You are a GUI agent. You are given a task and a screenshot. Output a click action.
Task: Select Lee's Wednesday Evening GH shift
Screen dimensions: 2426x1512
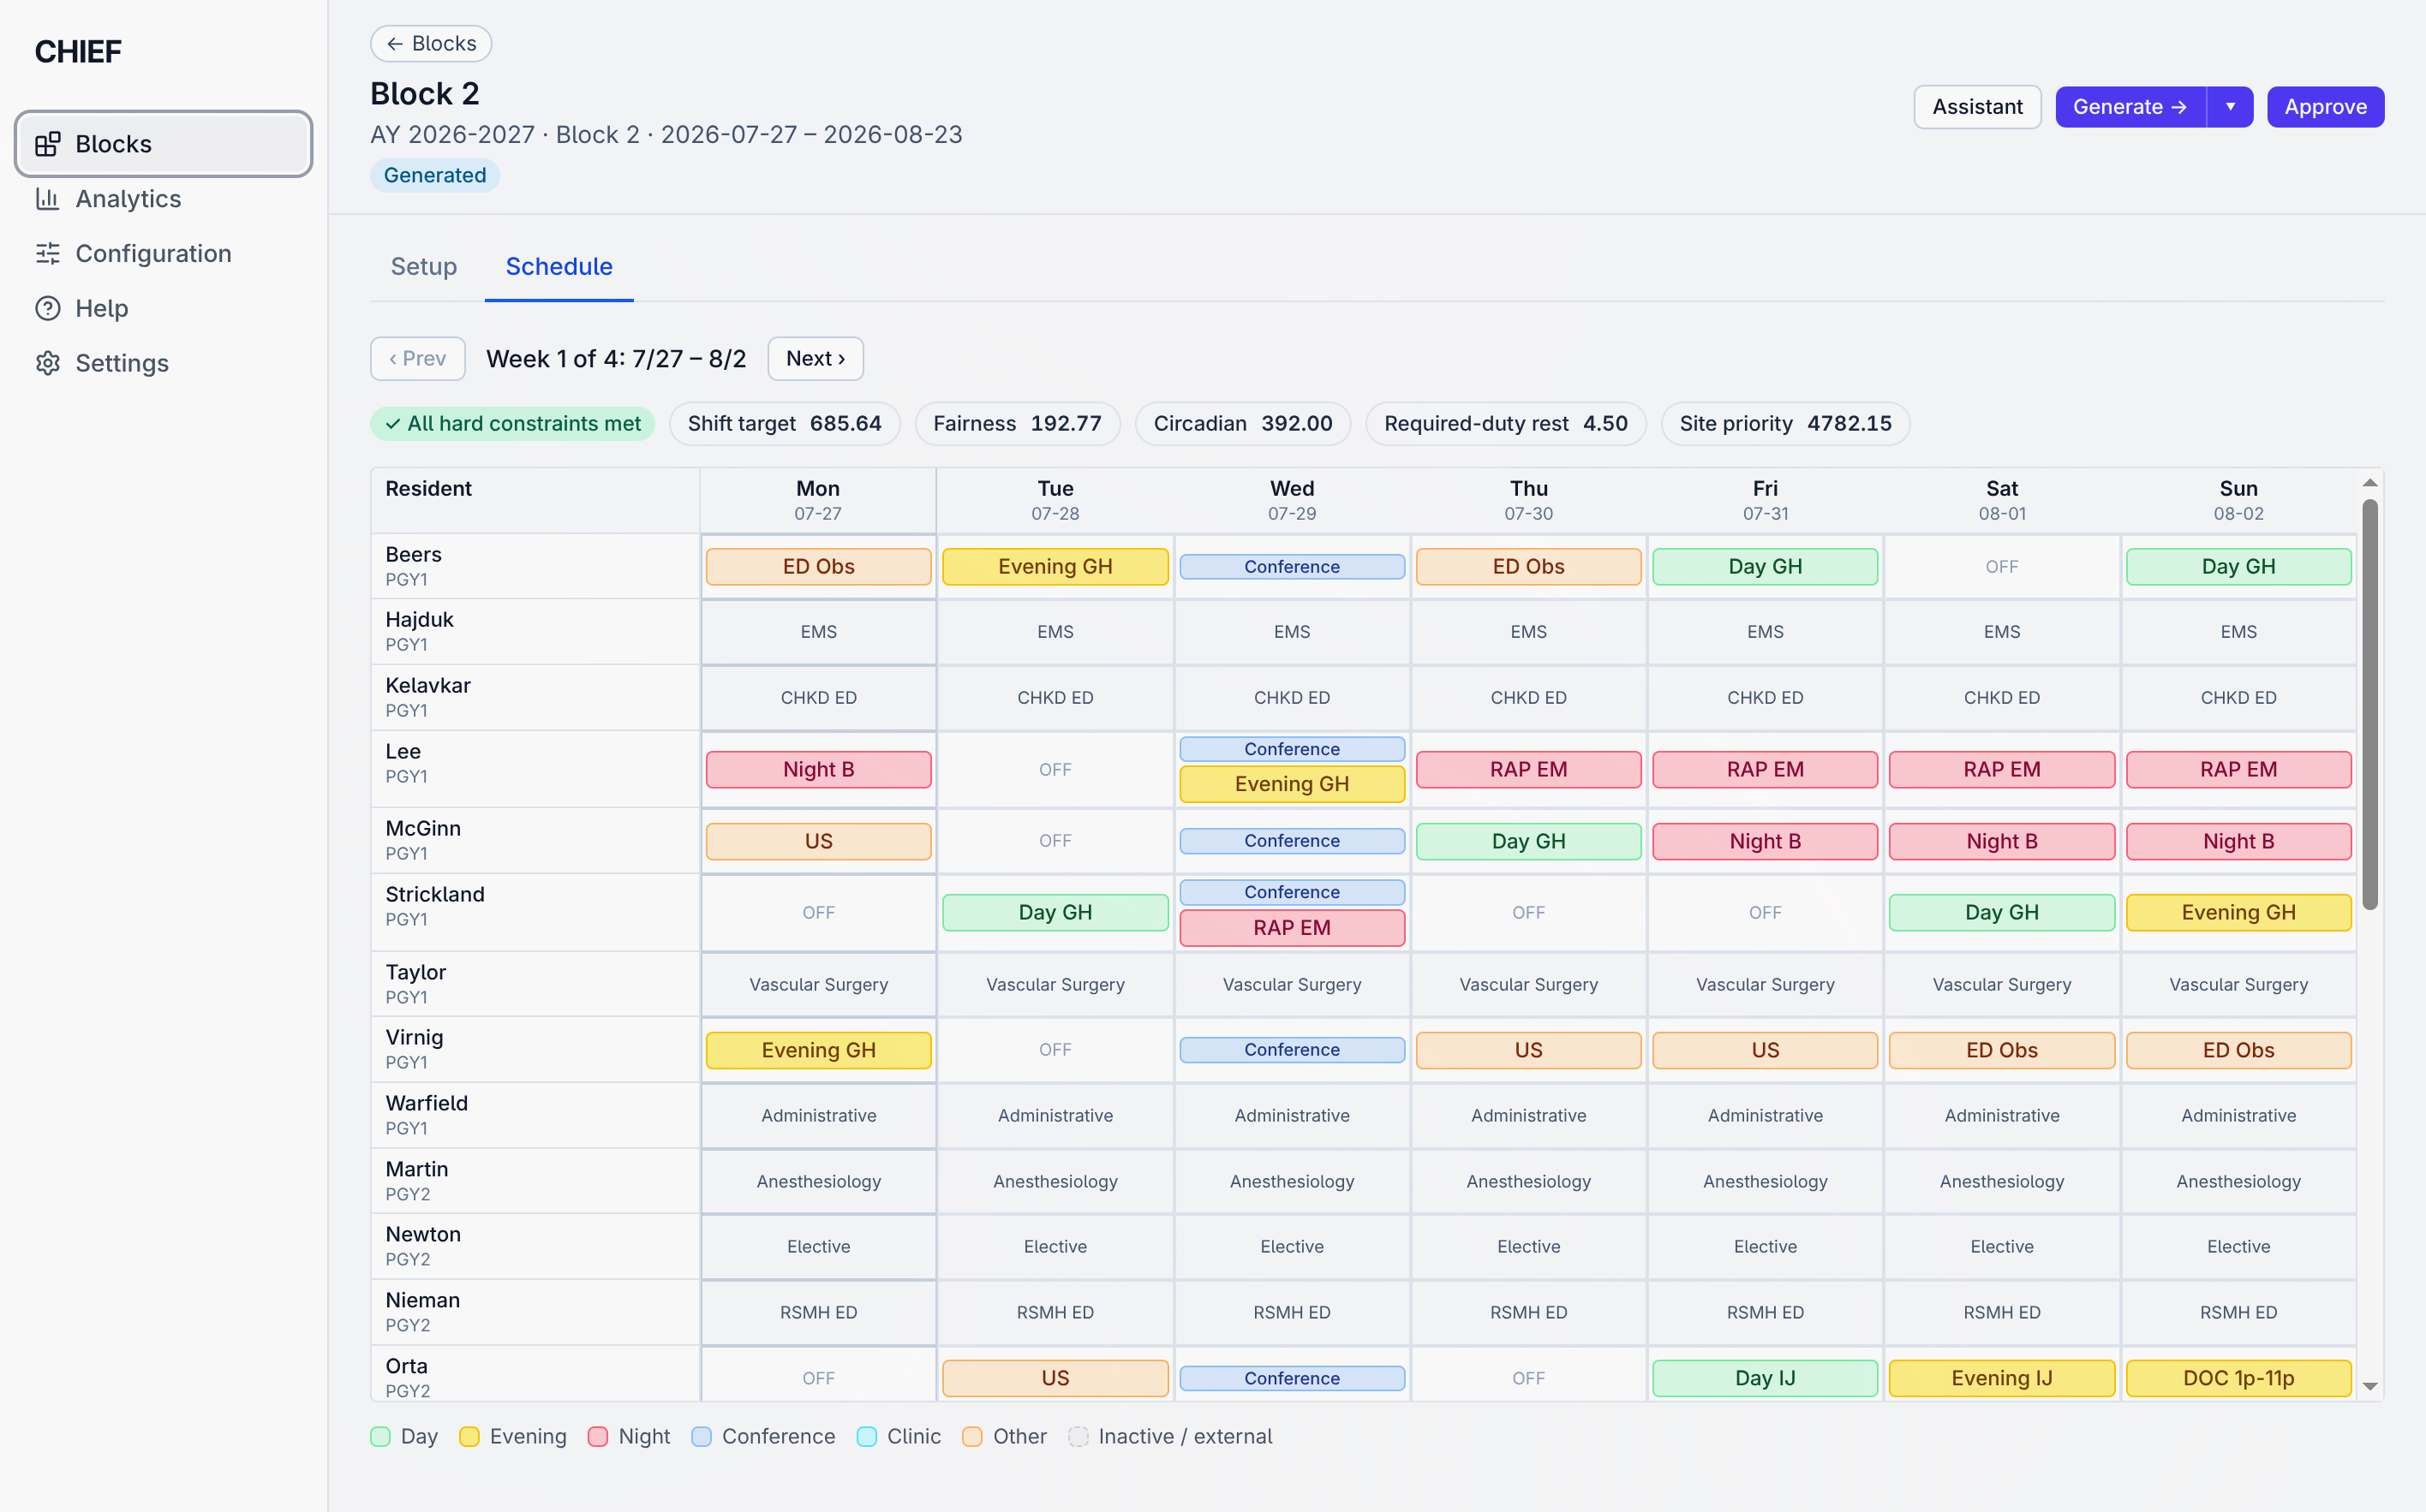click(x=1292, y=784)
